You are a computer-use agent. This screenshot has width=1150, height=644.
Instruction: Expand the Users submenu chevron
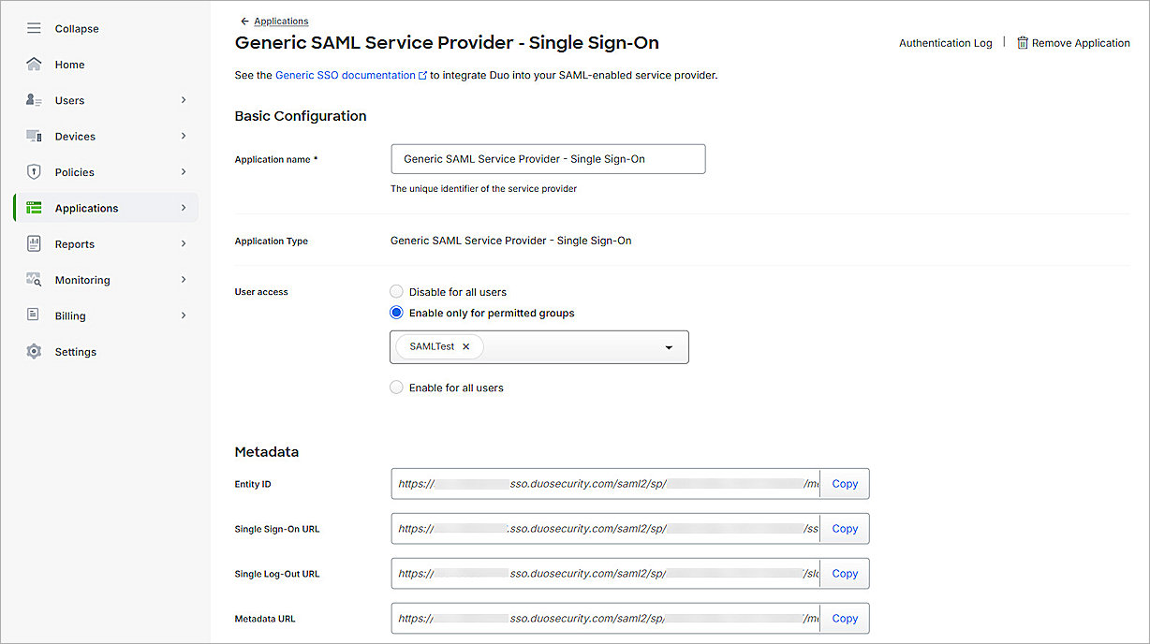(x=184, y=100)
